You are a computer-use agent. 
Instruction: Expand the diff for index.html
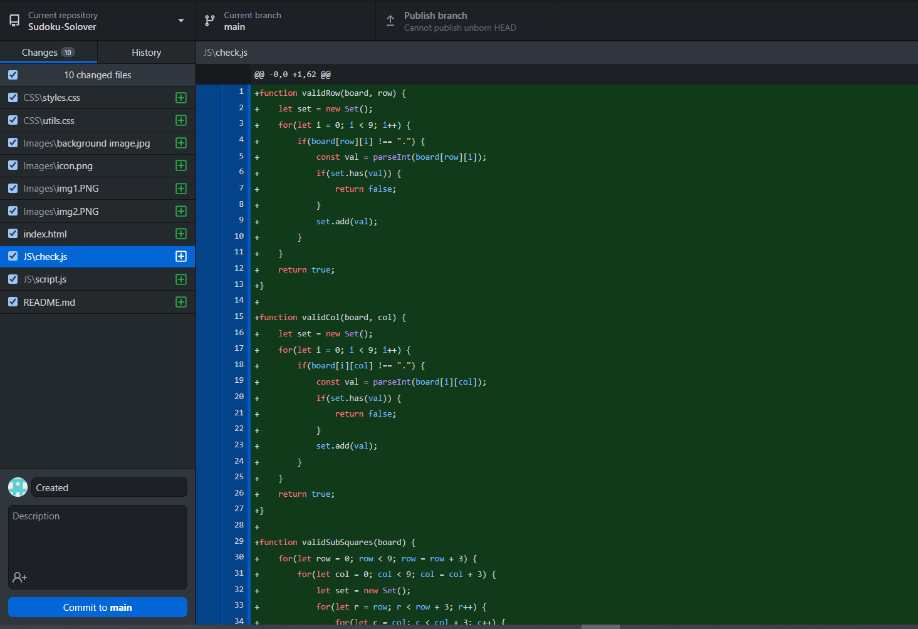[x=180, y=234]
